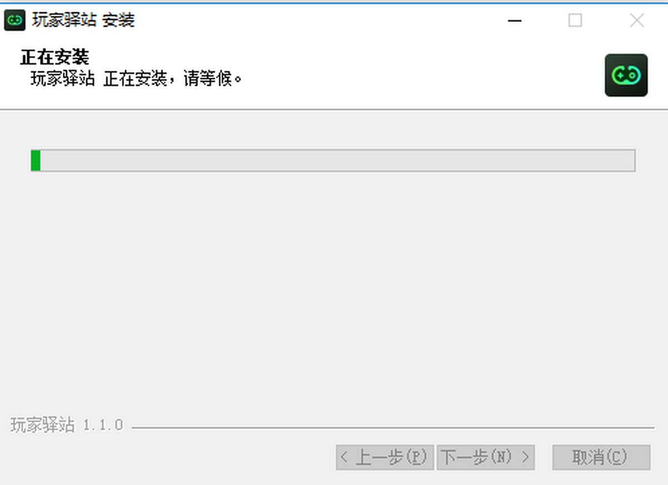The image size is (668, 485).
Task: Click the green filled progress segment
Action: [x=36, y=160]
